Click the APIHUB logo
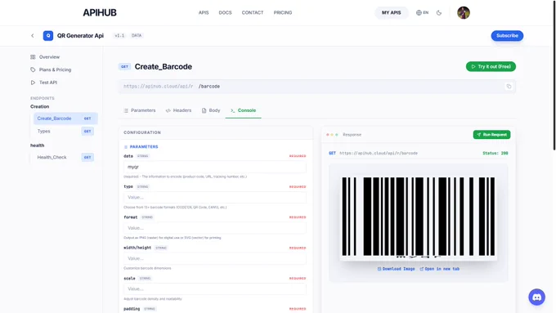 [x=100, y=13]
